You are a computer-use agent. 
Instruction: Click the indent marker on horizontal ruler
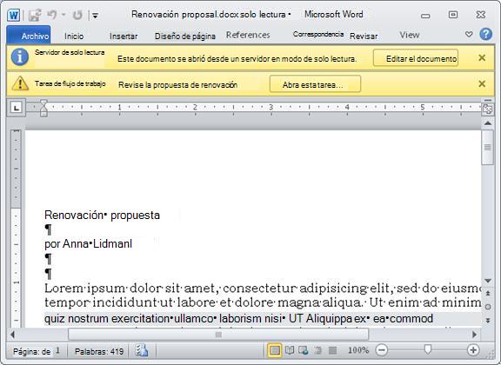click(43, 108)
